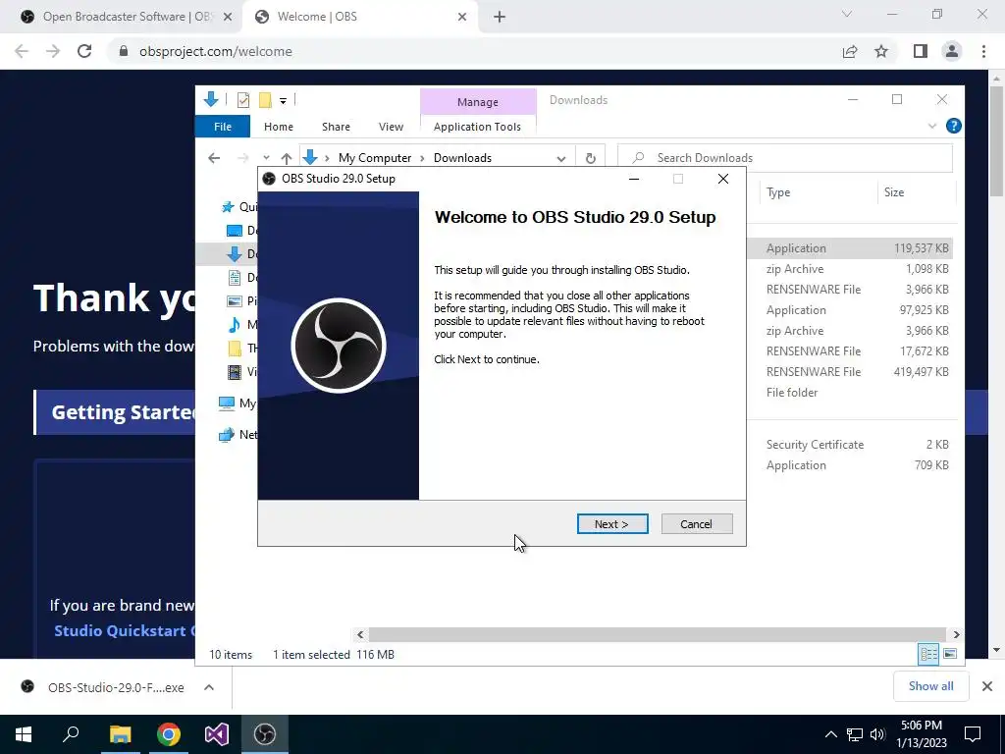Open View ribbon tab in Explorer
This screenshot has width=1005, height=754.
click(391, 127)
